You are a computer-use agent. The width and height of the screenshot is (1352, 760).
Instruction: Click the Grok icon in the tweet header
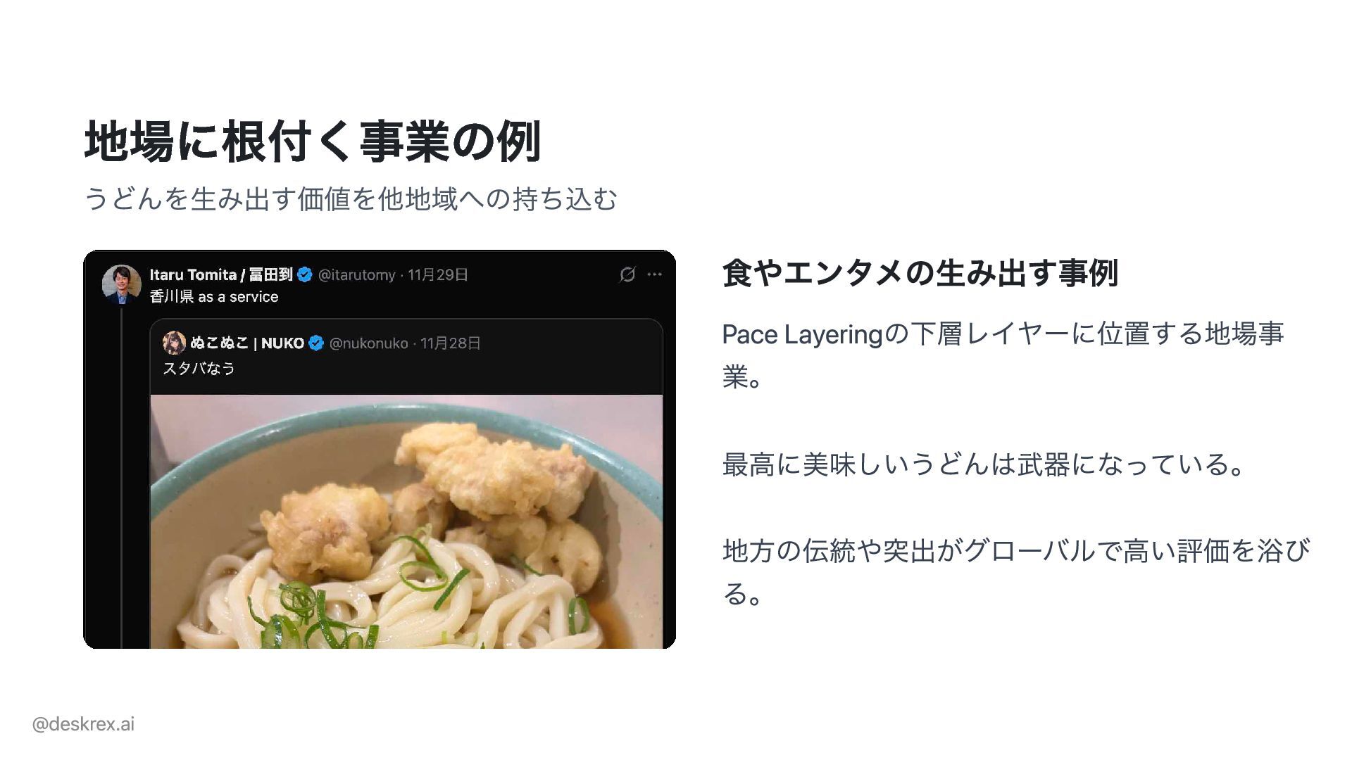click(x=627, y=274)
